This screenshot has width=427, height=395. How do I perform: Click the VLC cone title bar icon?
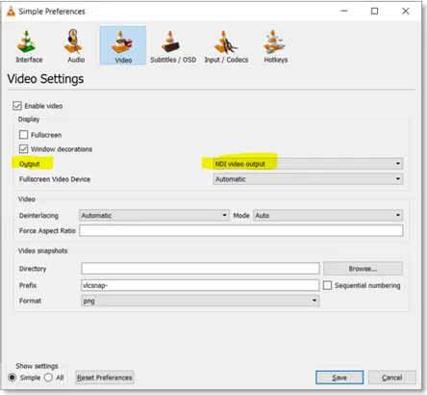click(11, 12)
